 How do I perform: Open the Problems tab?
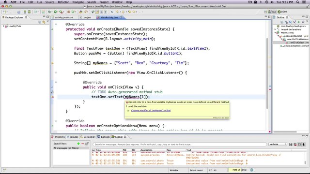click(58, 137)
